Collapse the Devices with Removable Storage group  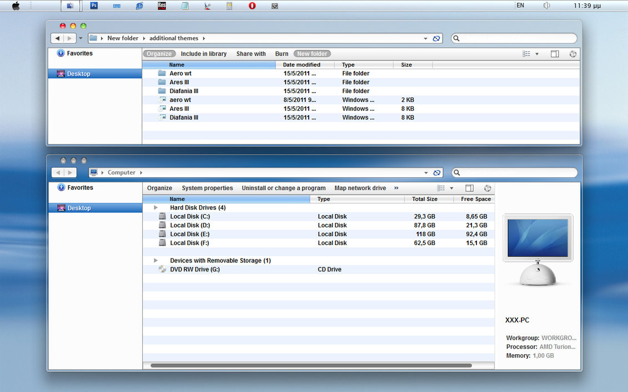(x=156, y=261)
